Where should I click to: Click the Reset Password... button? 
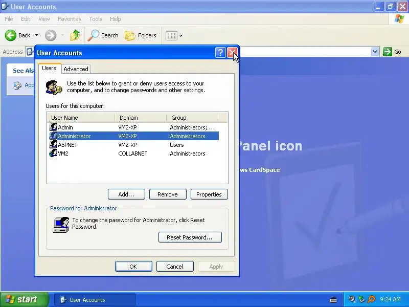190,237
